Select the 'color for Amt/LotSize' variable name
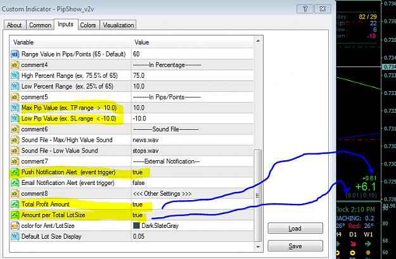Viewport: 396px width, 259px height. pyautogui.click(x=48, y=225)
